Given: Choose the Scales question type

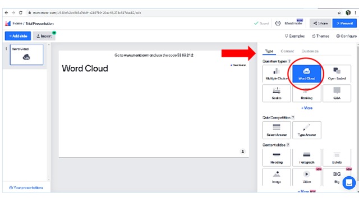Looking at the screenshot, I should 277,93.
